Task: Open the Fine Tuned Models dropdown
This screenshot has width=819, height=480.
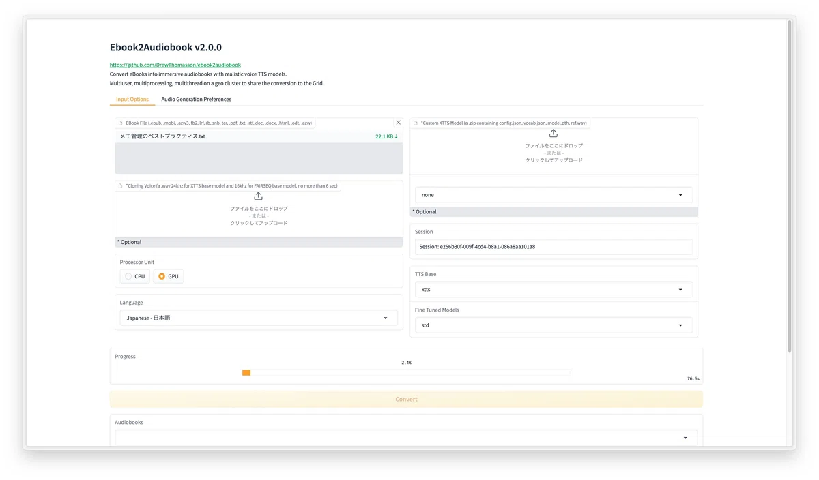Action: pos(554,325)
